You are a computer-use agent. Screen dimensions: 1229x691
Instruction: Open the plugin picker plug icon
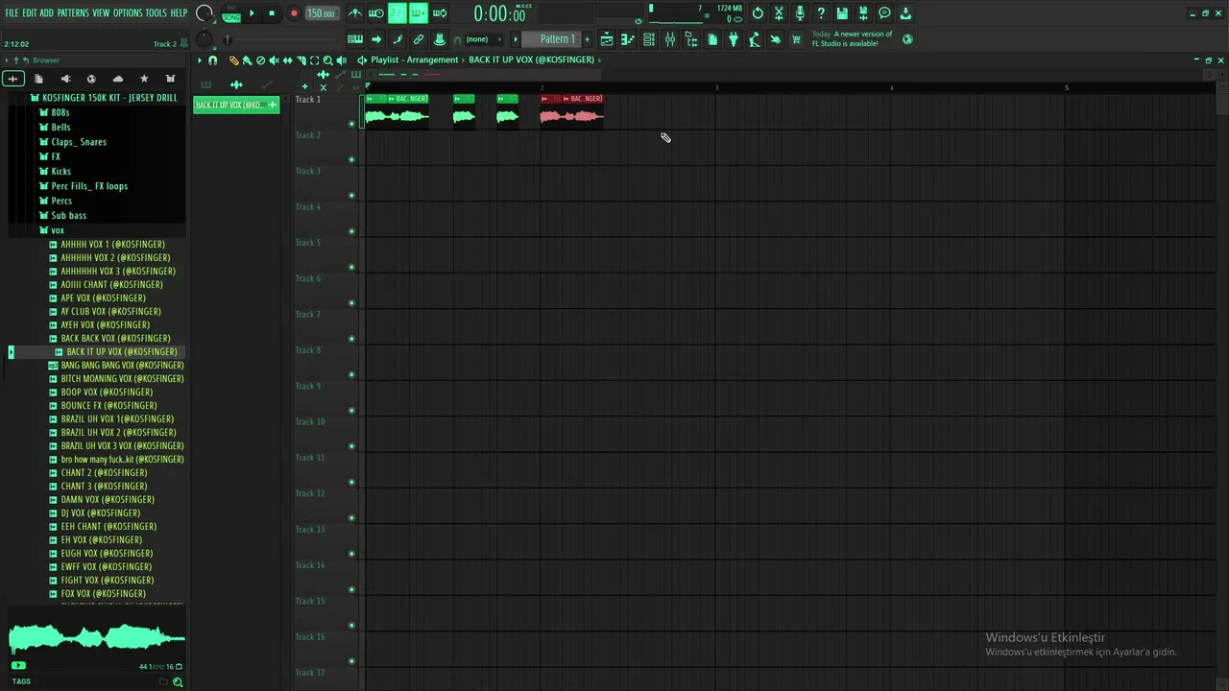734,39
